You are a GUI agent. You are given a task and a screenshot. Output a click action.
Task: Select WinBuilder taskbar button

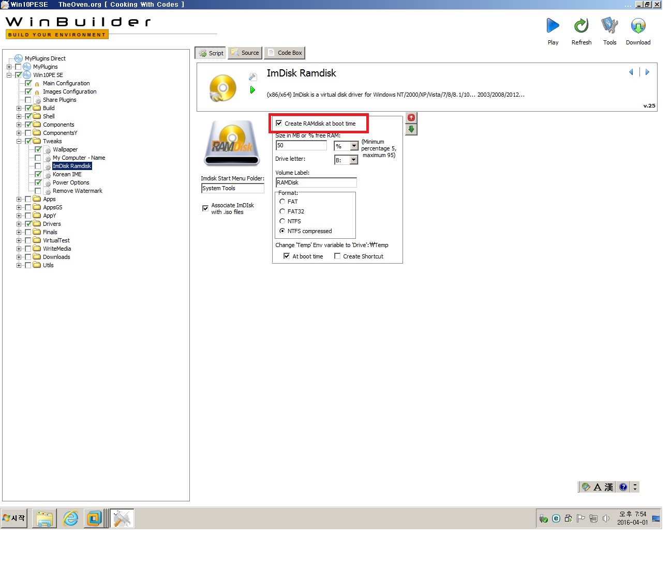123,518
